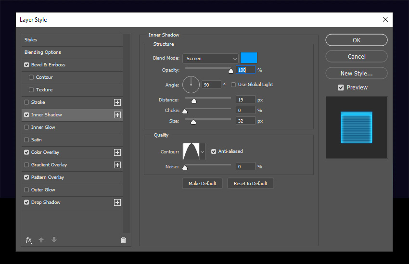Click the New Style... button
The image size is (409, 264).
[357, 74]
